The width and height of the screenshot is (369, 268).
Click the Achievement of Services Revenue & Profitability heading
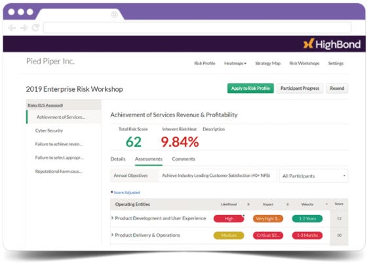pos(174,115)
